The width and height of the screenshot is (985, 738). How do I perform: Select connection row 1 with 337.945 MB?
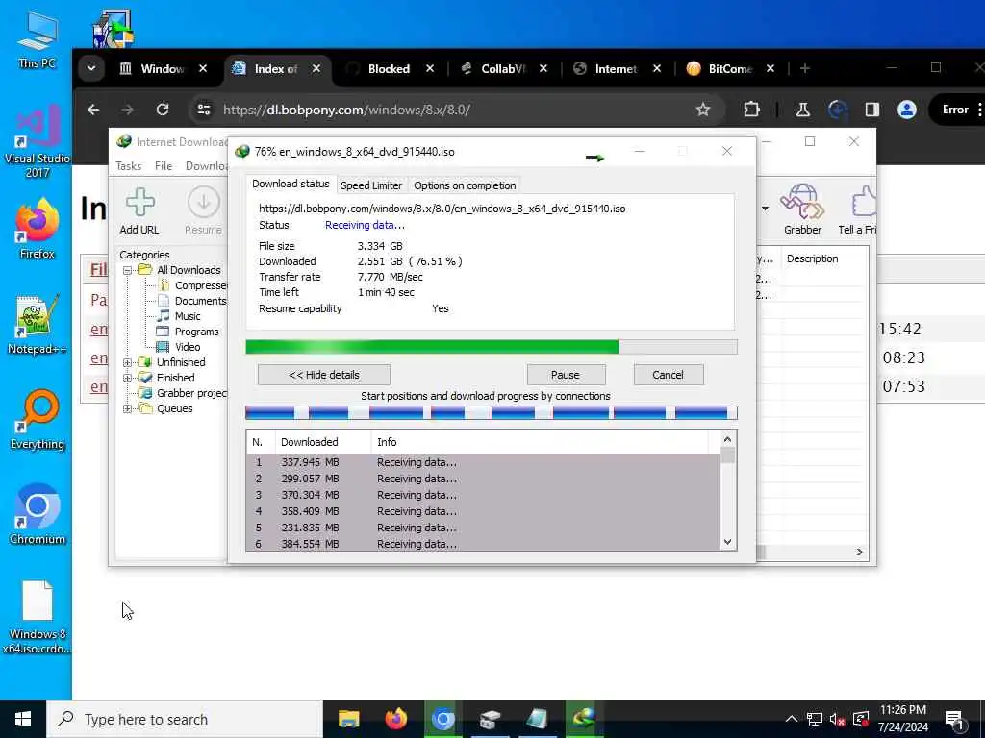484,462
